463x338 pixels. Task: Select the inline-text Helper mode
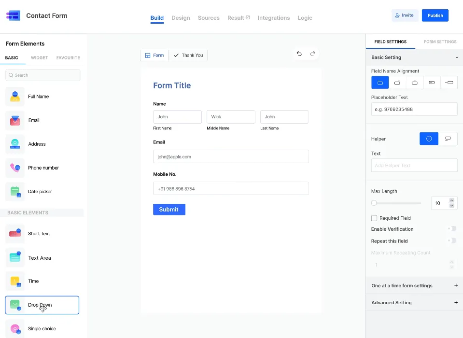click(448, 139)
